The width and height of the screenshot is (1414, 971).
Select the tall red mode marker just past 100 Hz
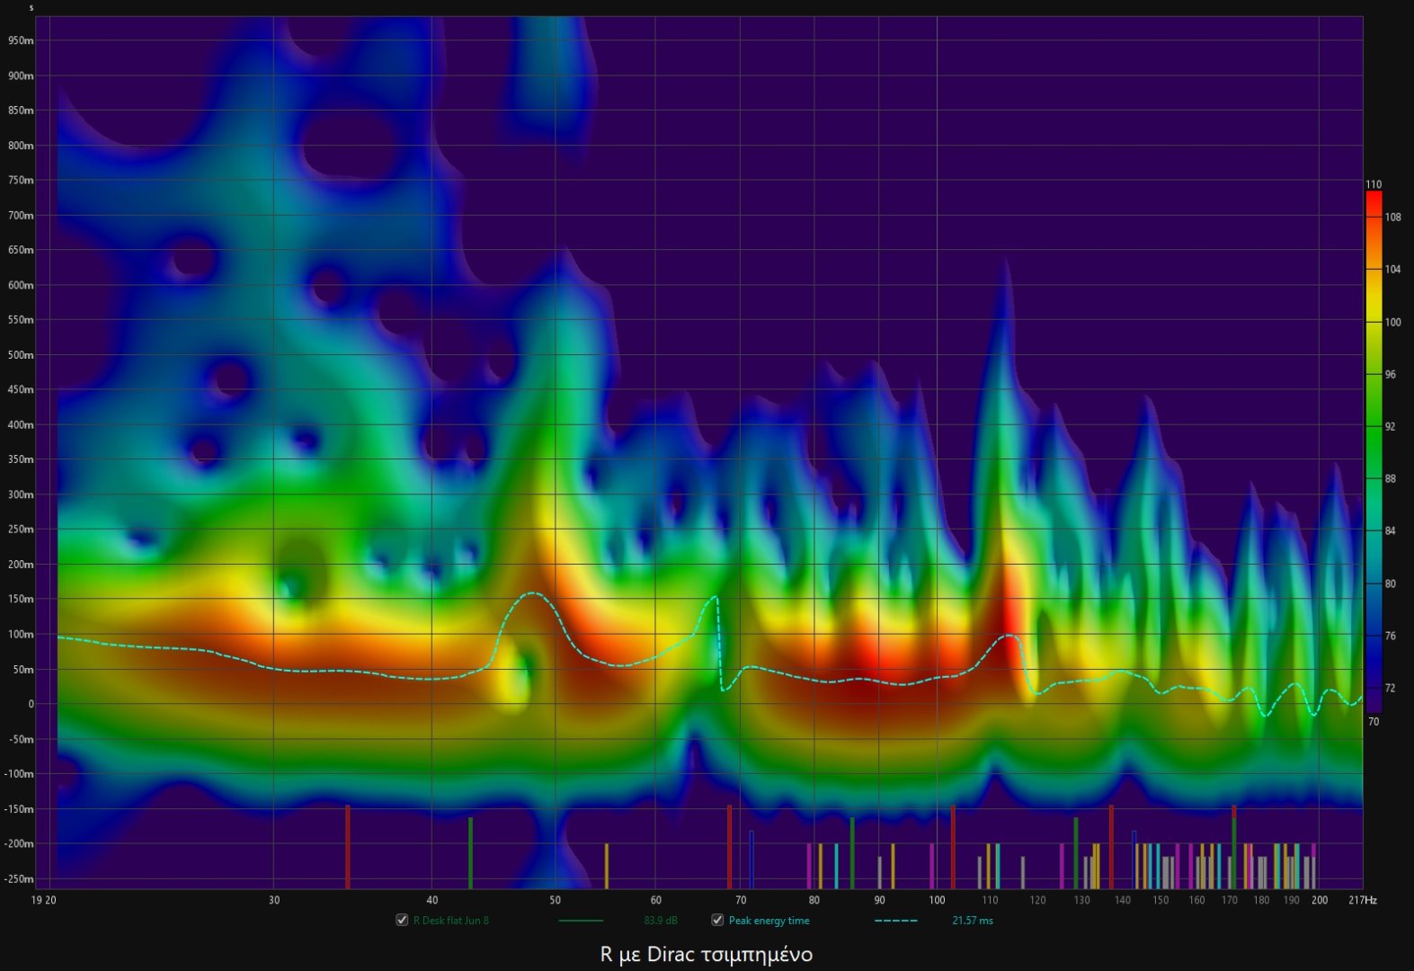click(x=953, y=845)
